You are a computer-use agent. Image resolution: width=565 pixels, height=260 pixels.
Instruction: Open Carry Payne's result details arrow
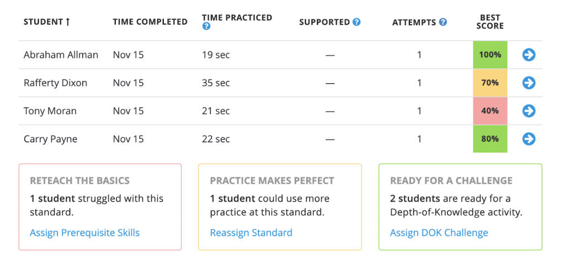pyautogui.click(x=529, y=139)
